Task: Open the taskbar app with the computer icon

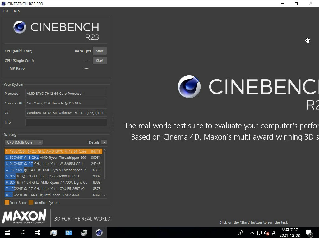Action: tap(84, 232)
